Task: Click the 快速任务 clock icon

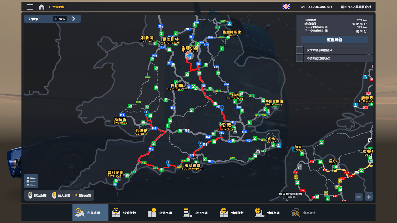Action: point(116,213)
